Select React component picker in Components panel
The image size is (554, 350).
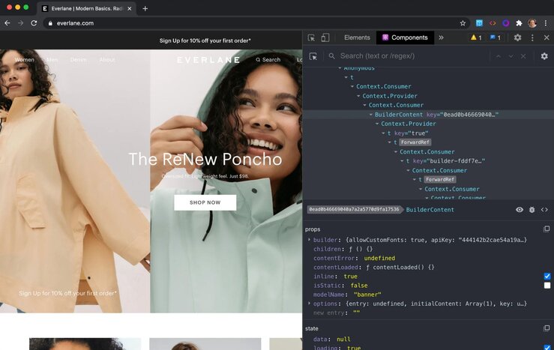click(x=313, y=56)
